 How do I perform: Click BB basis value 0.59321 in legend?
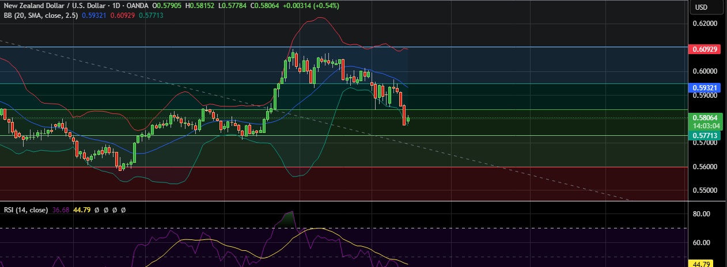[x=93, y=16]
